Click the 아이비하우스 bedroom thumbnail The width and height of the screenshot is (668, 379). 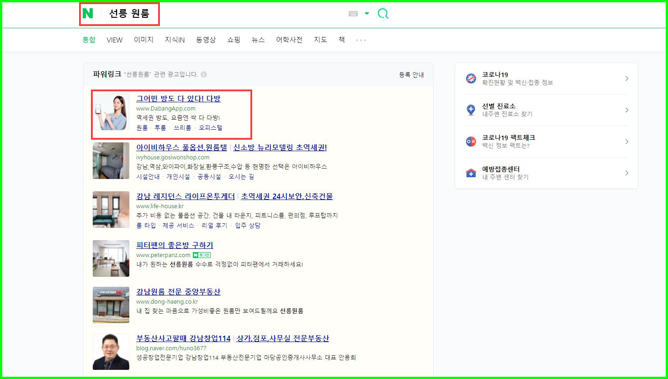click(111, 161)
